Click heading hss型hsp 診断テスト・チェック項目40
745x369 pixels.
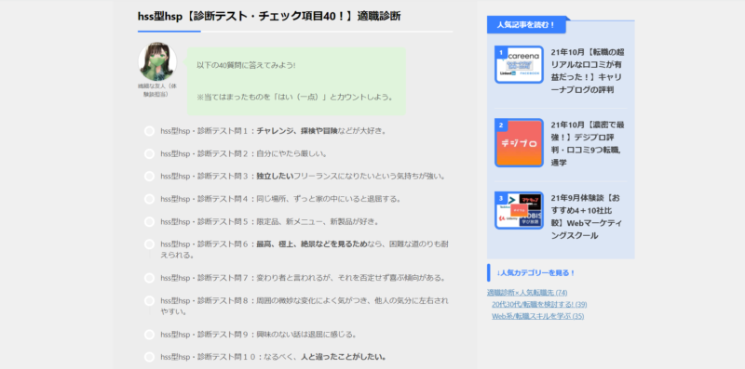[x=269, y=16]
